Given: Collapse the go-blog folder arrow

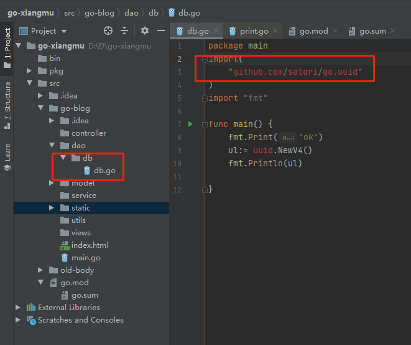Looking at the screenshot, I should click(41, 108).
